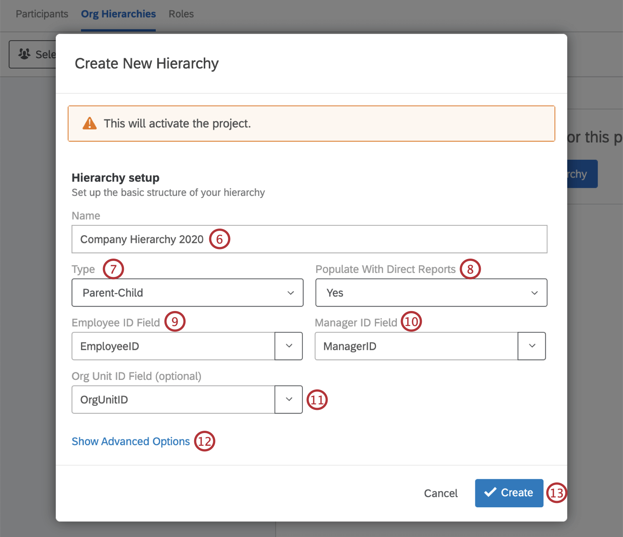
Task: Click the Populate With Direct Reports chevron
Action: (x=534, y=293)
